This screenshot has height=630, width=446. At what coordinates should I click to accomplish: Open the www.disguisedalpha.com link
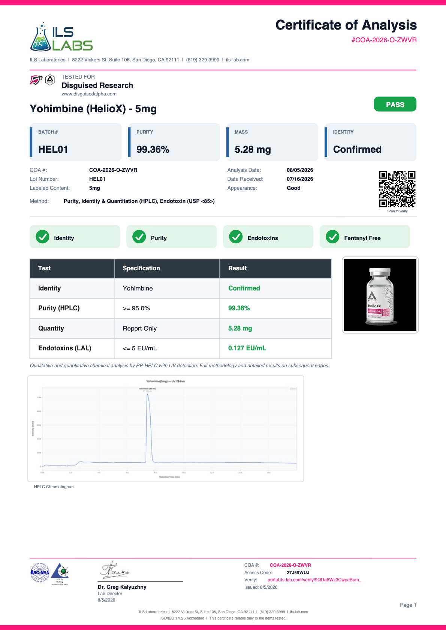pyautogui.click(x=89, y=94)
